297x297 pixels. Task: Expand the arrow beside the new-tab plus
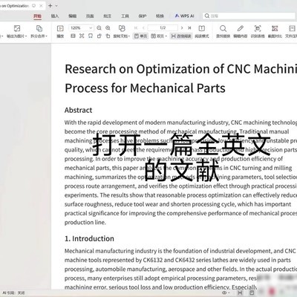[x=56, y=6]
